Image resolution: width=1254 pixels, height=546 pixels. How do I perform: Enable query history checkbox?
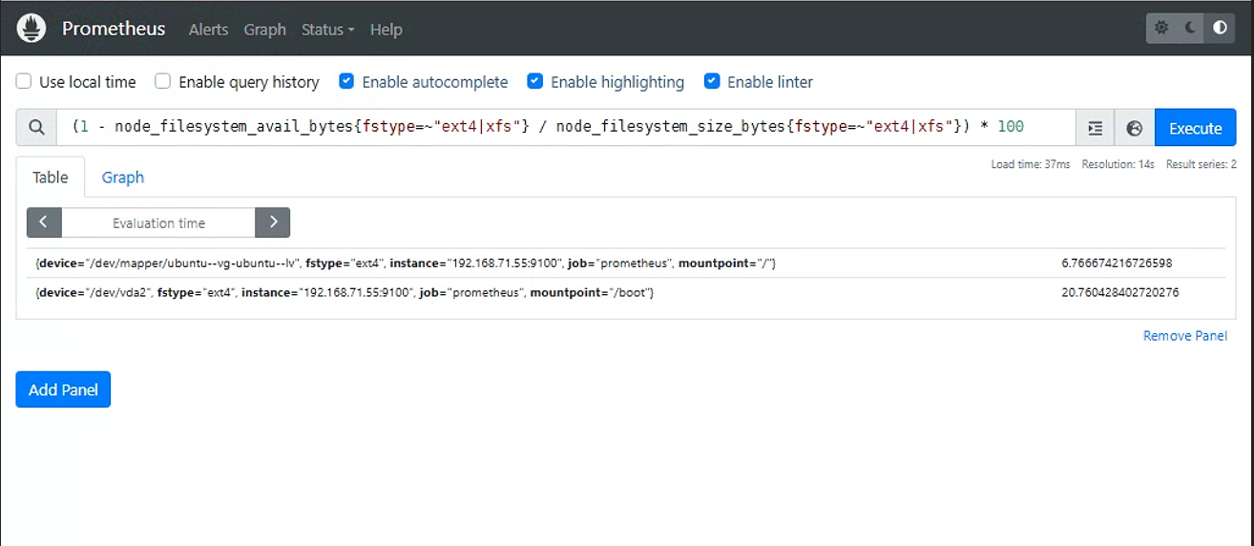[163, 81]
